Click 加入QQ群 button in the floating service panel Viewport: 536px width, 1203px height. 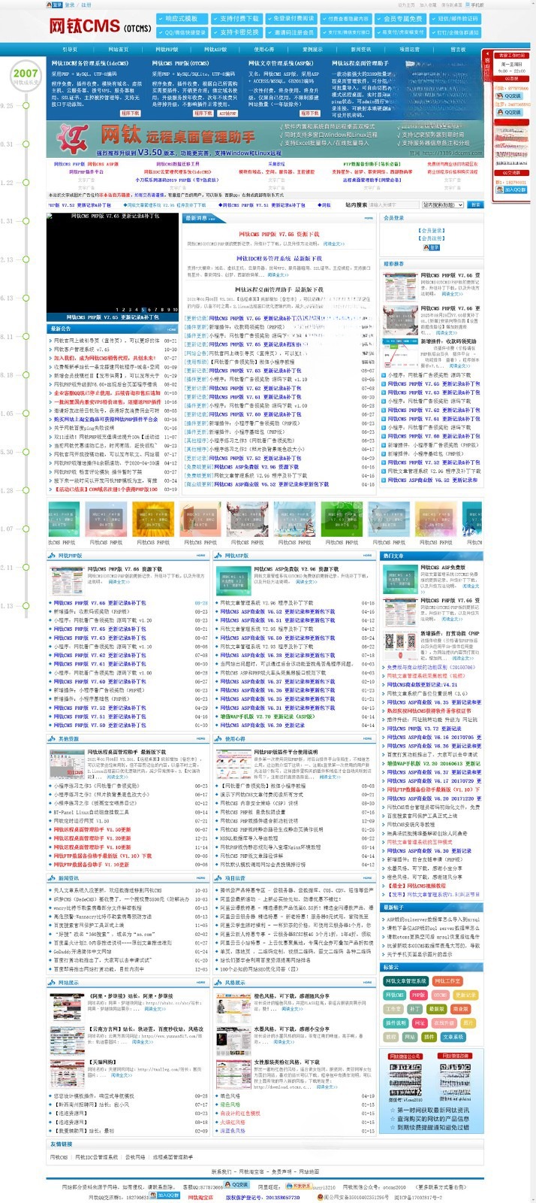512,190
